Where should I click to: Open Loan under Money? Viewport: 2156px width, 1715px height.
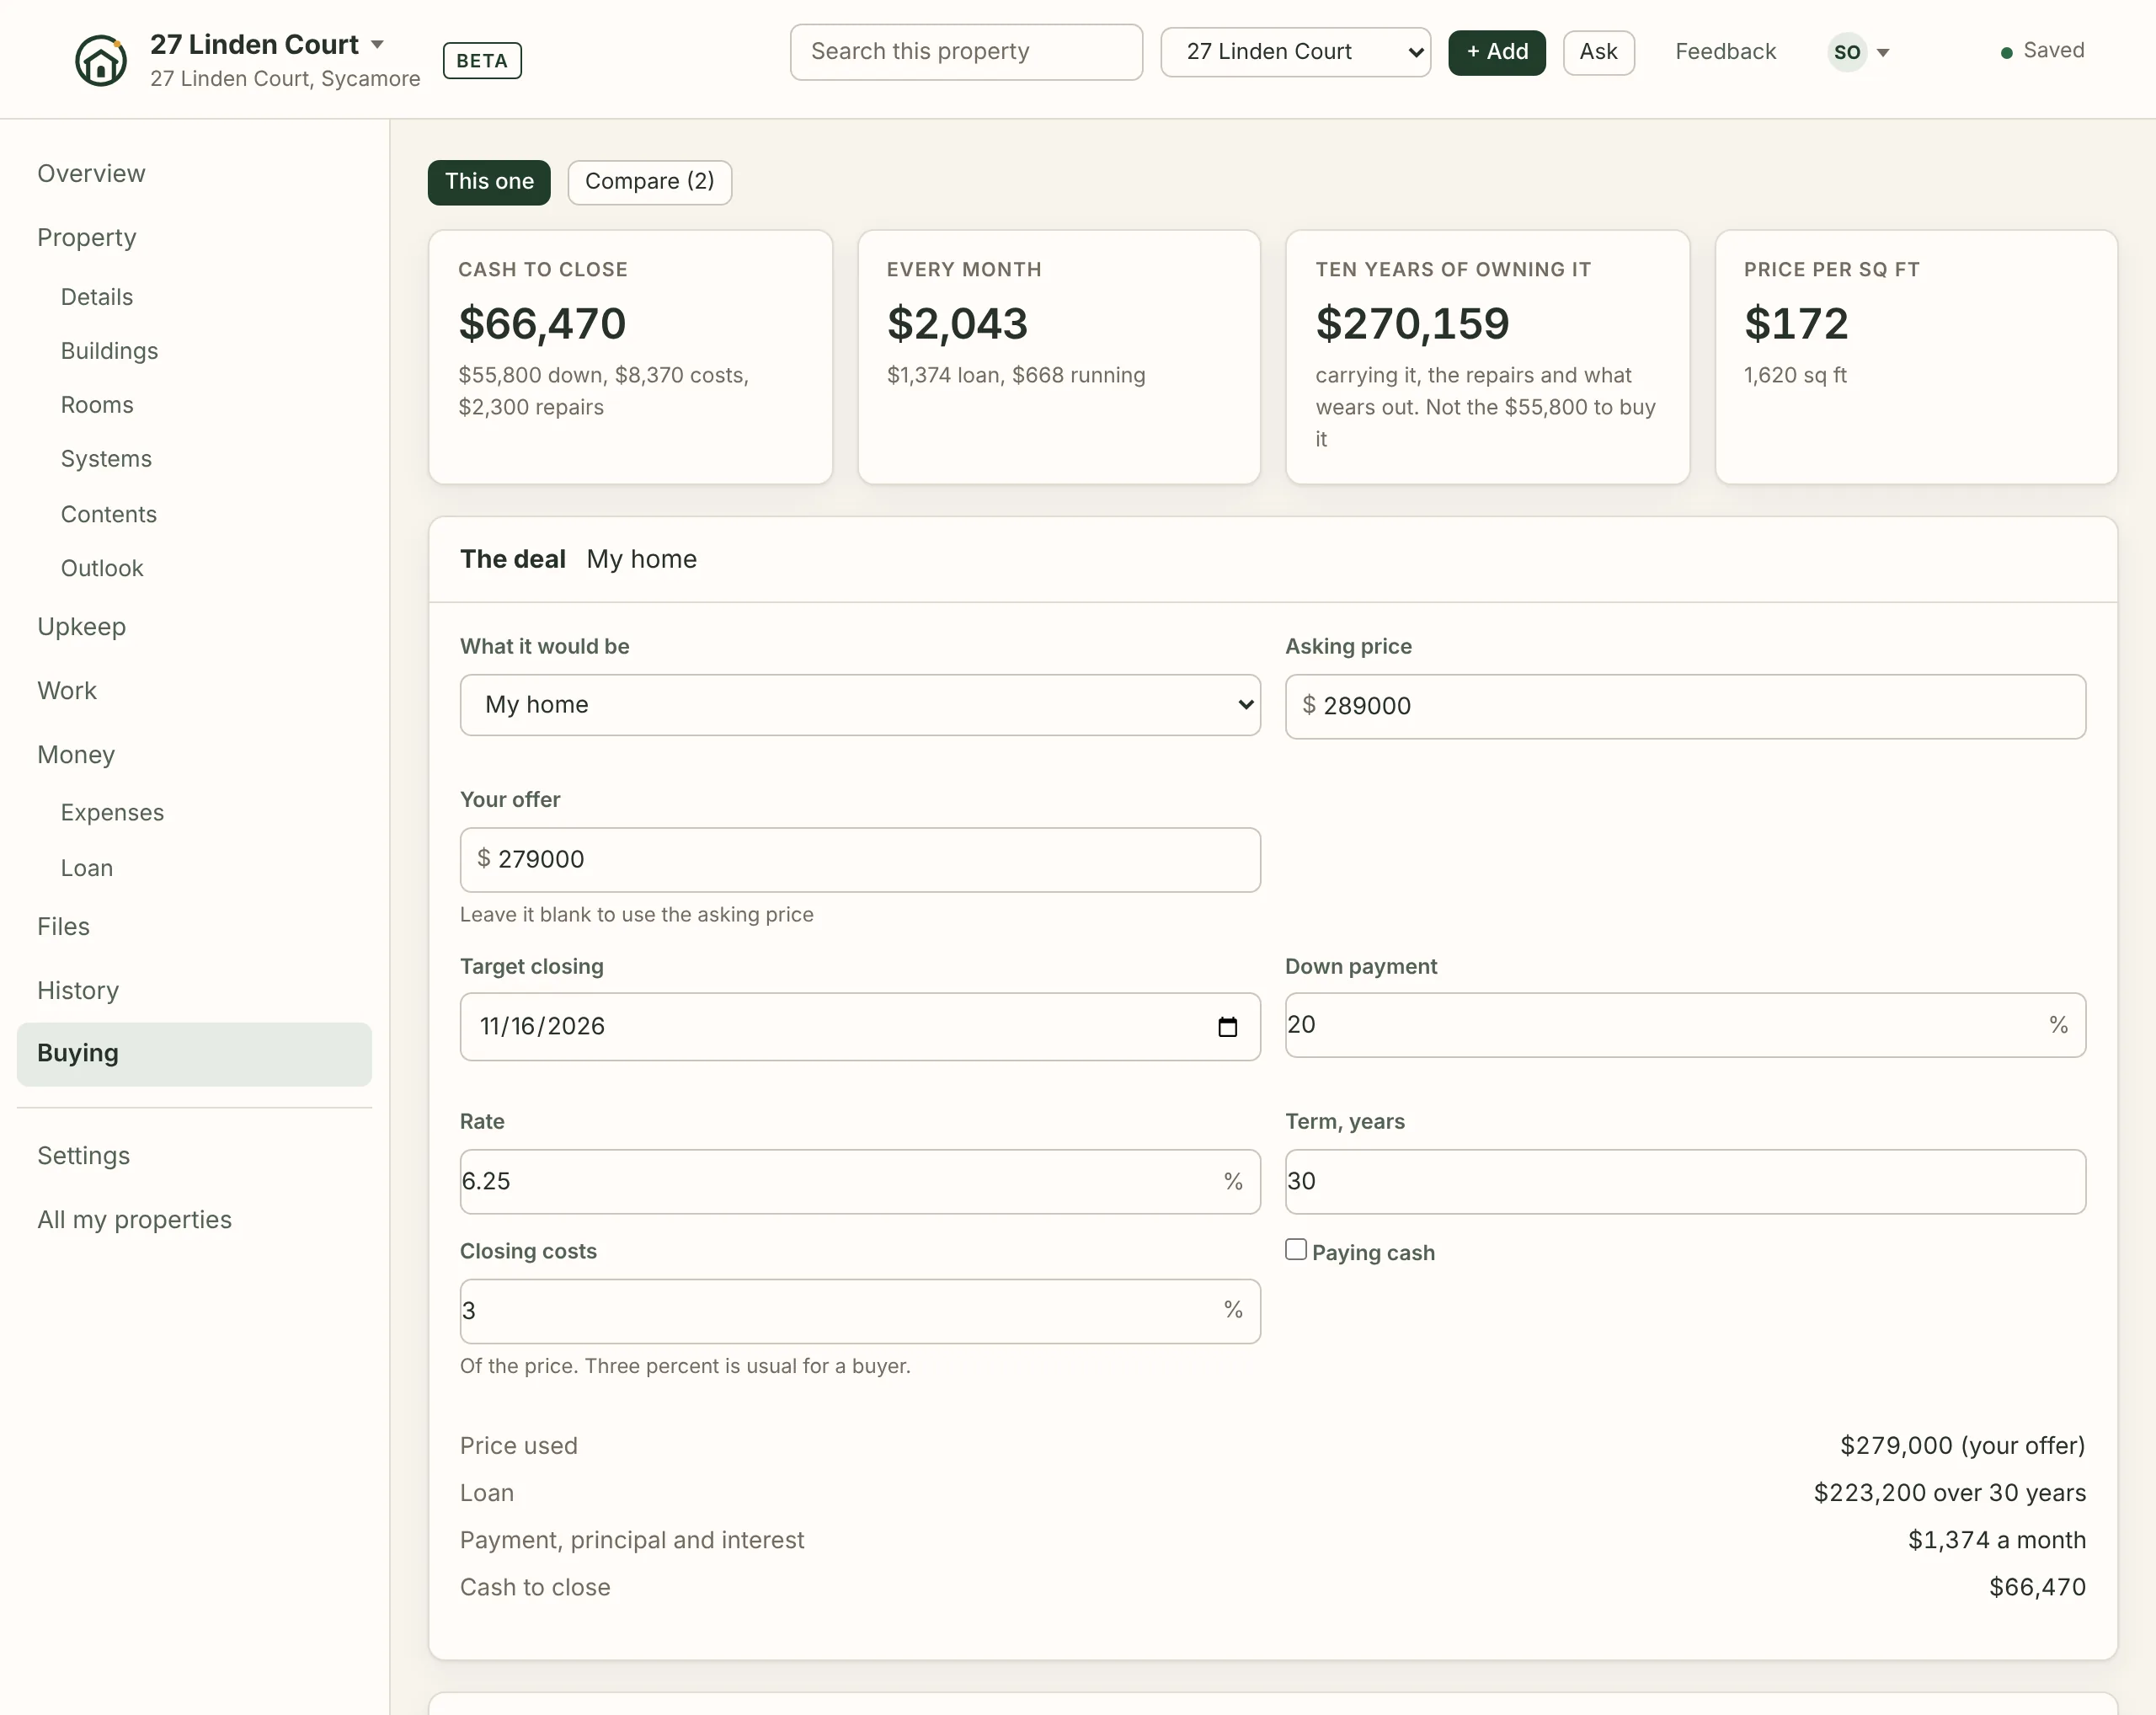pyautogui.click(x=86, y=868)
